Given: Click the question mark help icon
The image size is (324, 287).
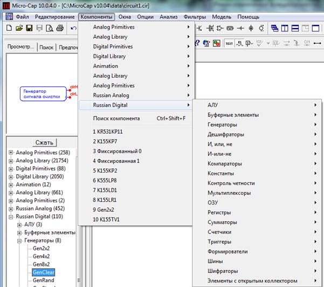Looking at the screenshot, I should pos(197,43).
